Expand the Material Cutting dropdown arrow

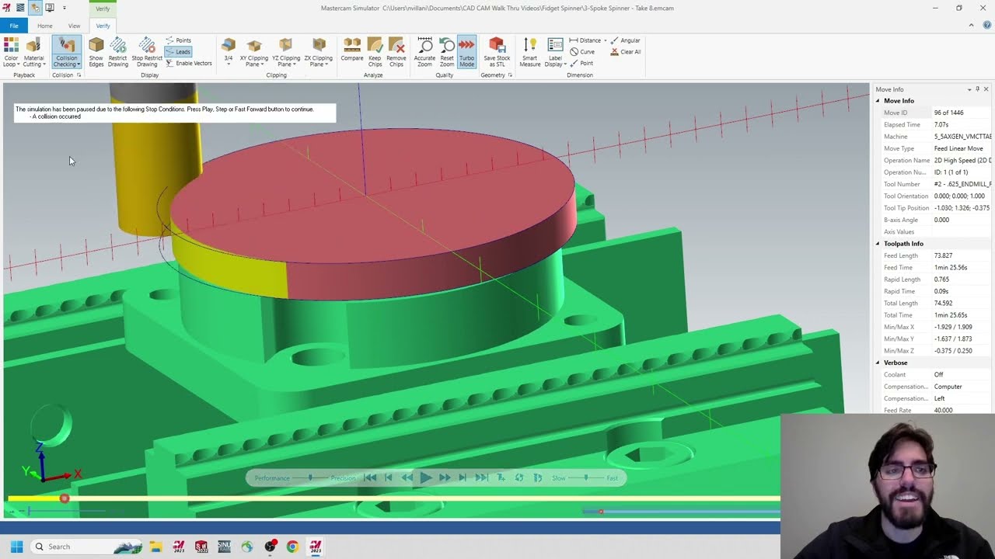[44, 64]
